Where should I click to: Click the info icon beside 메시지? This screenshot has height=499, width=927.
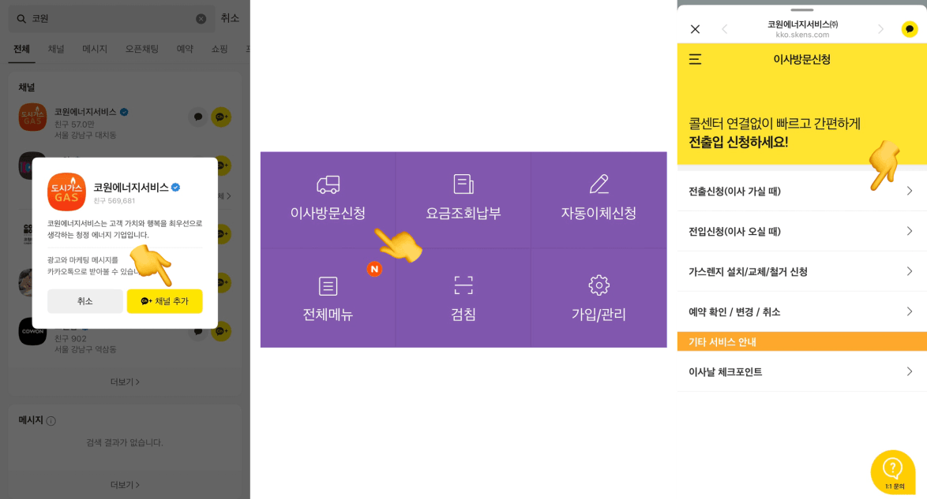pos(51,421)
